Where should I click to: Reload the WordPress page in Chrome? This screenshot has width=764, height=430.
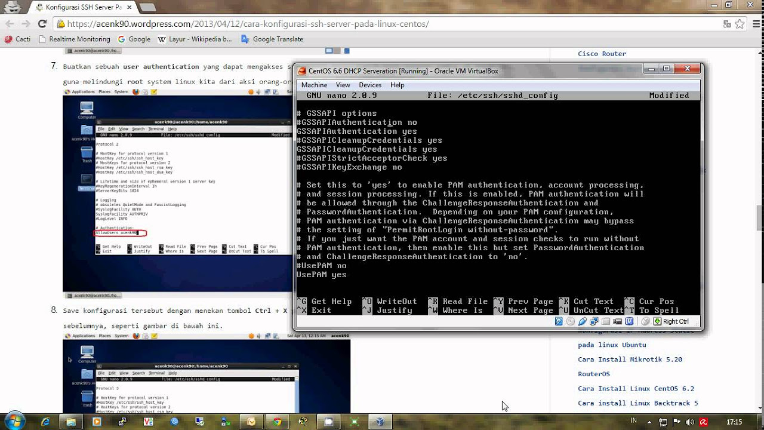42,24
